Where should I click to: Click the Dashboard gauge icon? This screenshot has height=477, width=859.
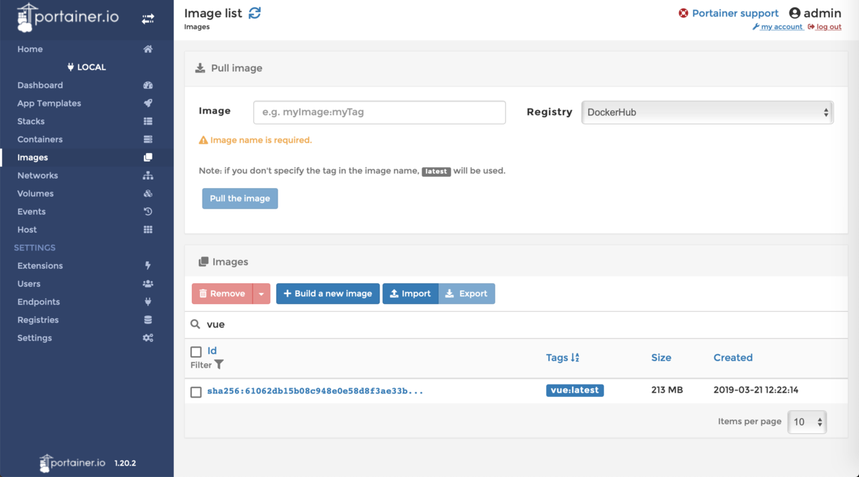tap(147, 85)
